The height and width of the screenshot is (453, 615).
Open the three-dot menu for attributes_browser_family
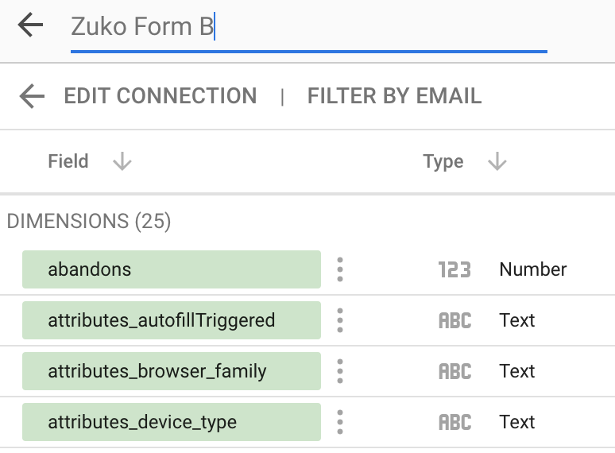340,371
